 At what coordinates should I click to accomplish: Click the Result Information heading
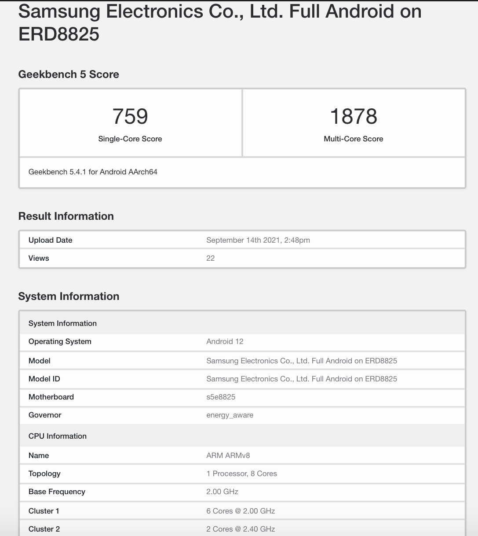(x=66, y=216)
